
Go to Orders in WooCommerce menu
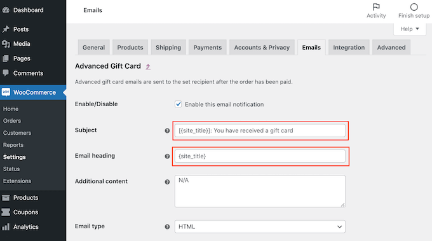12,121
